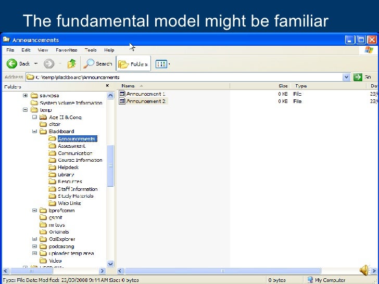Open the Help menu
The image size is (379, 284).
[109, 50]
